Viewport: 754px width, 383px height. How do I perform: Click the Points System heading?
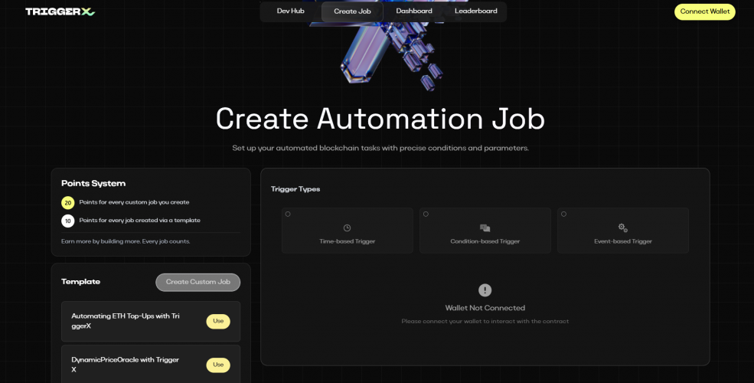[93, 183]
